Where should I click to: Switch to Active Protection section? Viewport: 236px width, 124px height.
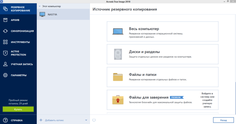(x=18, y=53)
